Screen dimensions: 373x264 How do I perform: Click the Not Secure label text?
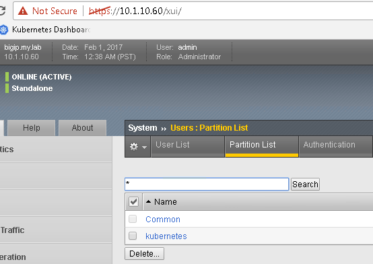coord(55,11)
